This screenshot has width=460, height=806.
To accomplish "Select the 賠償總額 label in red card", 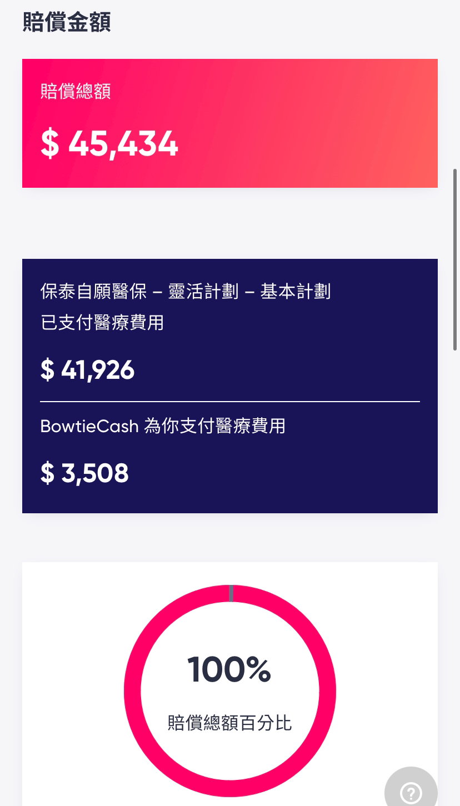I will 76,91.
